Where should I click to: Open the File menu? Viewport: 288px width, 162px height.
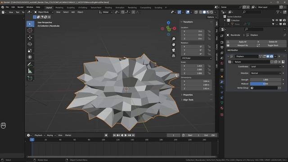(x=7, y=7)
